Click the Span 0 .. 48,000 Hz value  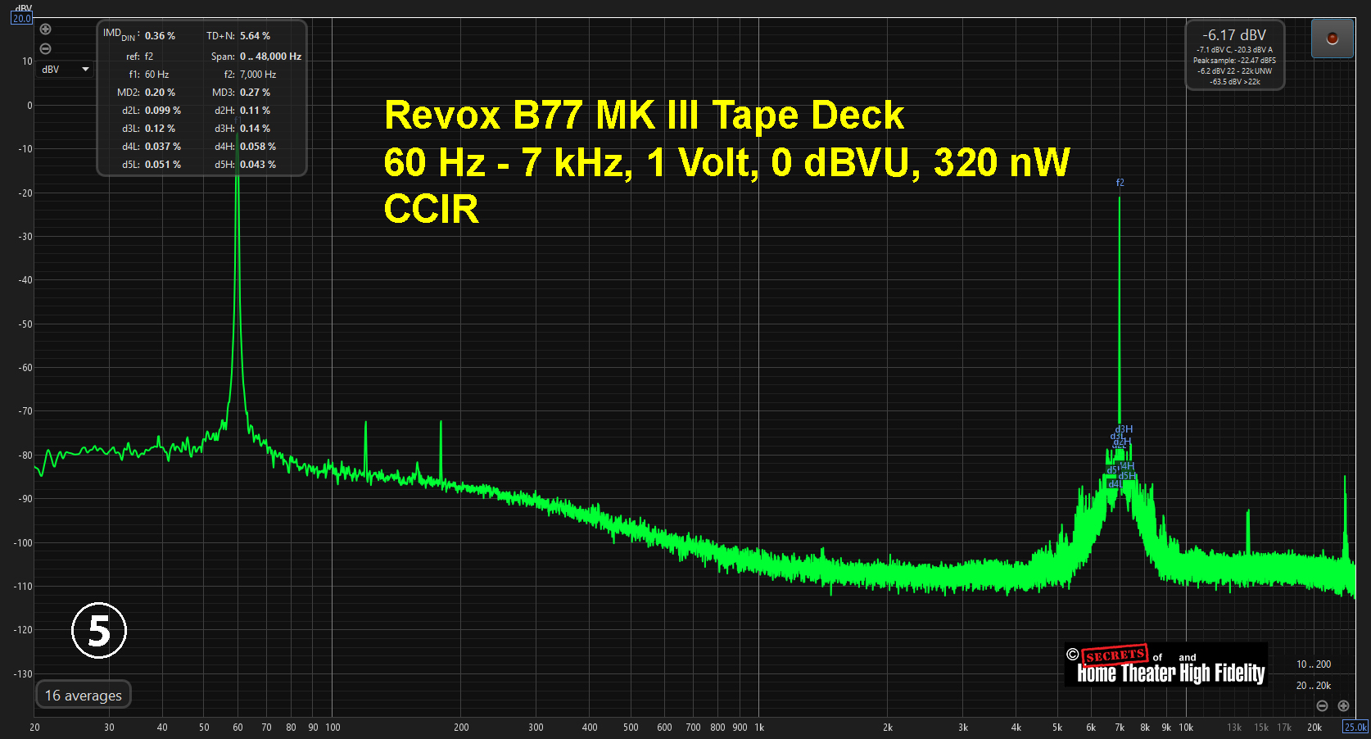[x=270, y=57]
